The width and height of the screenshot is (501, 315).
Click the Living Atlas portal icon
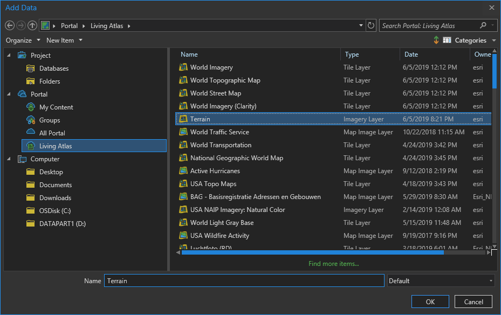(31, 146)
